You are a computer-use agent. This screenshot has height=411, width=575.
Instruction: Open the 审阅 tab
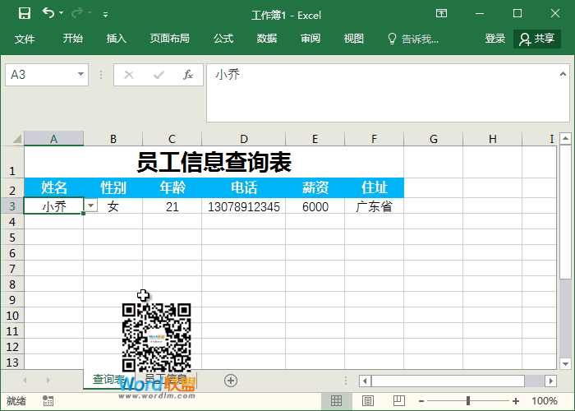pyautogui.click(x=310, y=39)
